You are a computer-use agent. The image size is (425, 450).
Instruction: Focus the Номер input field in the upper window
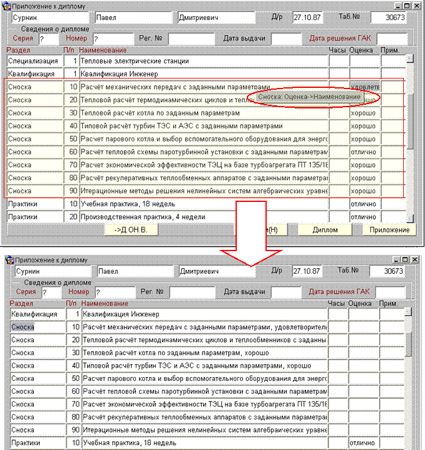pyautogui.click(x=113, y=39)
